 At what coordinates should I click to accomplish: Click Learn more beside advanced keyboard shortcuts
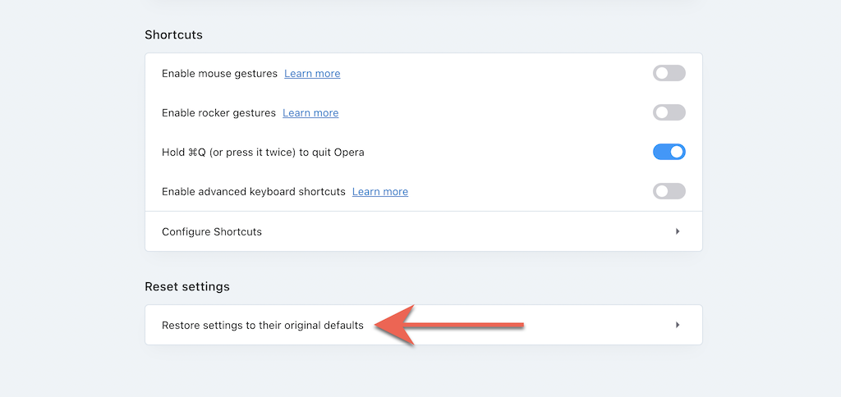[379, 192]
